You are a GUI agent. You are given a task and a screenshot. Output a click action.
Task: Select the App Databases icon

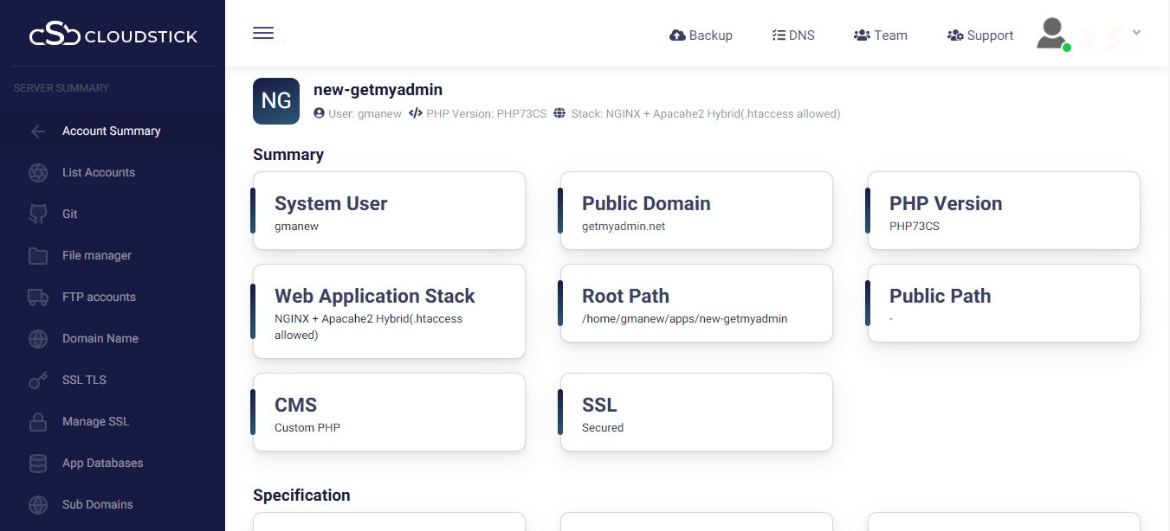coord(38,463)
